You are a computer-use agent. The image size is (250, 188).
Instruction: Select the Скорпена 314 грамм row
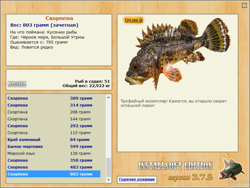tap(53, 105)
